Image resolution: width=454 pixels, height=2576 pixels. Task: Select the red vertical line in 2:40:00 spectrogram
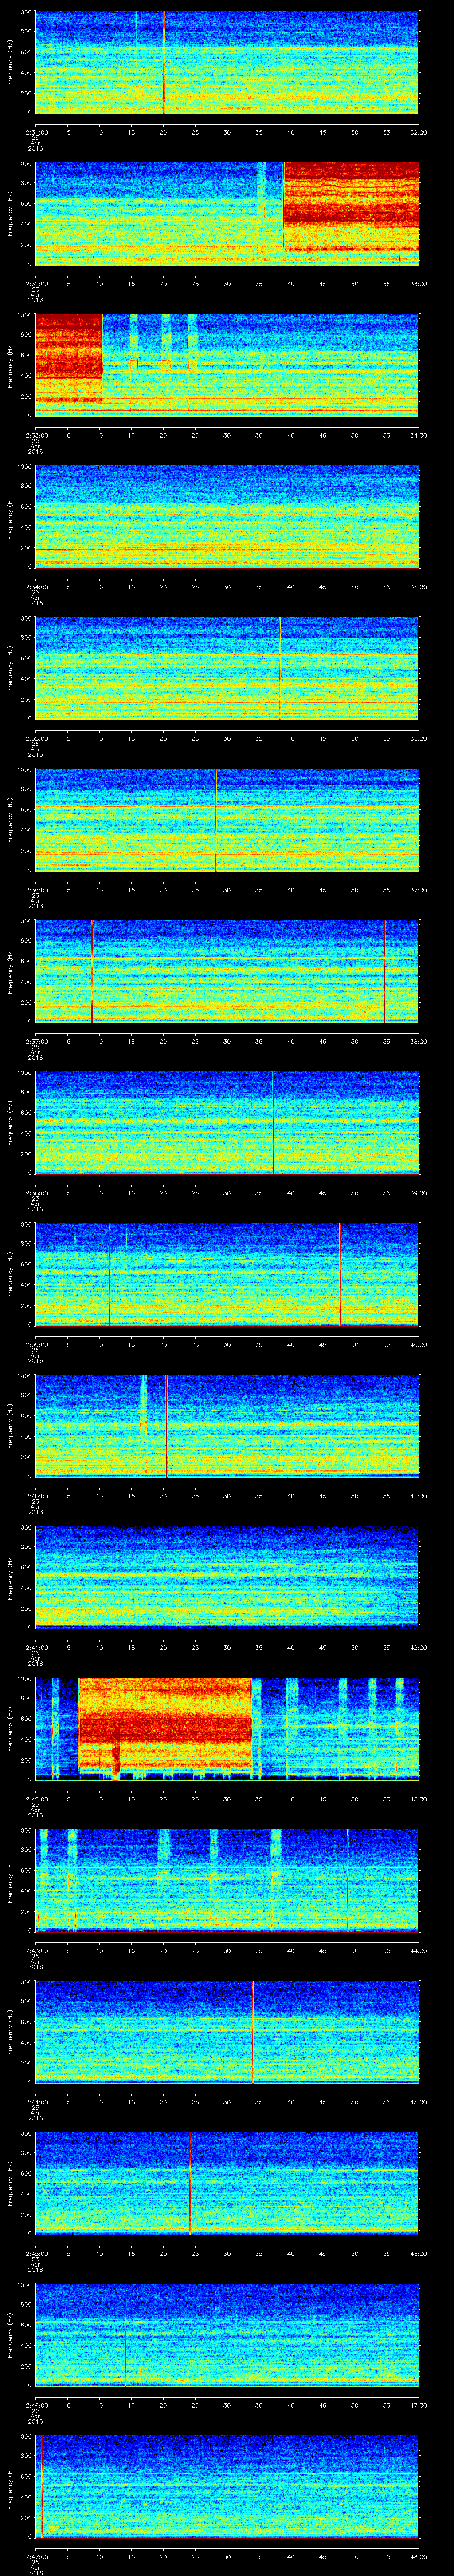click(x=166, y=1426)
